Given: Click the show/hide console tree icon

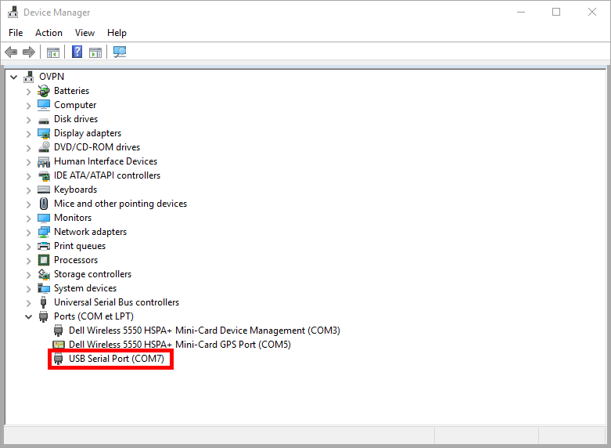Looking at the screenshot, I should [53, 52].
